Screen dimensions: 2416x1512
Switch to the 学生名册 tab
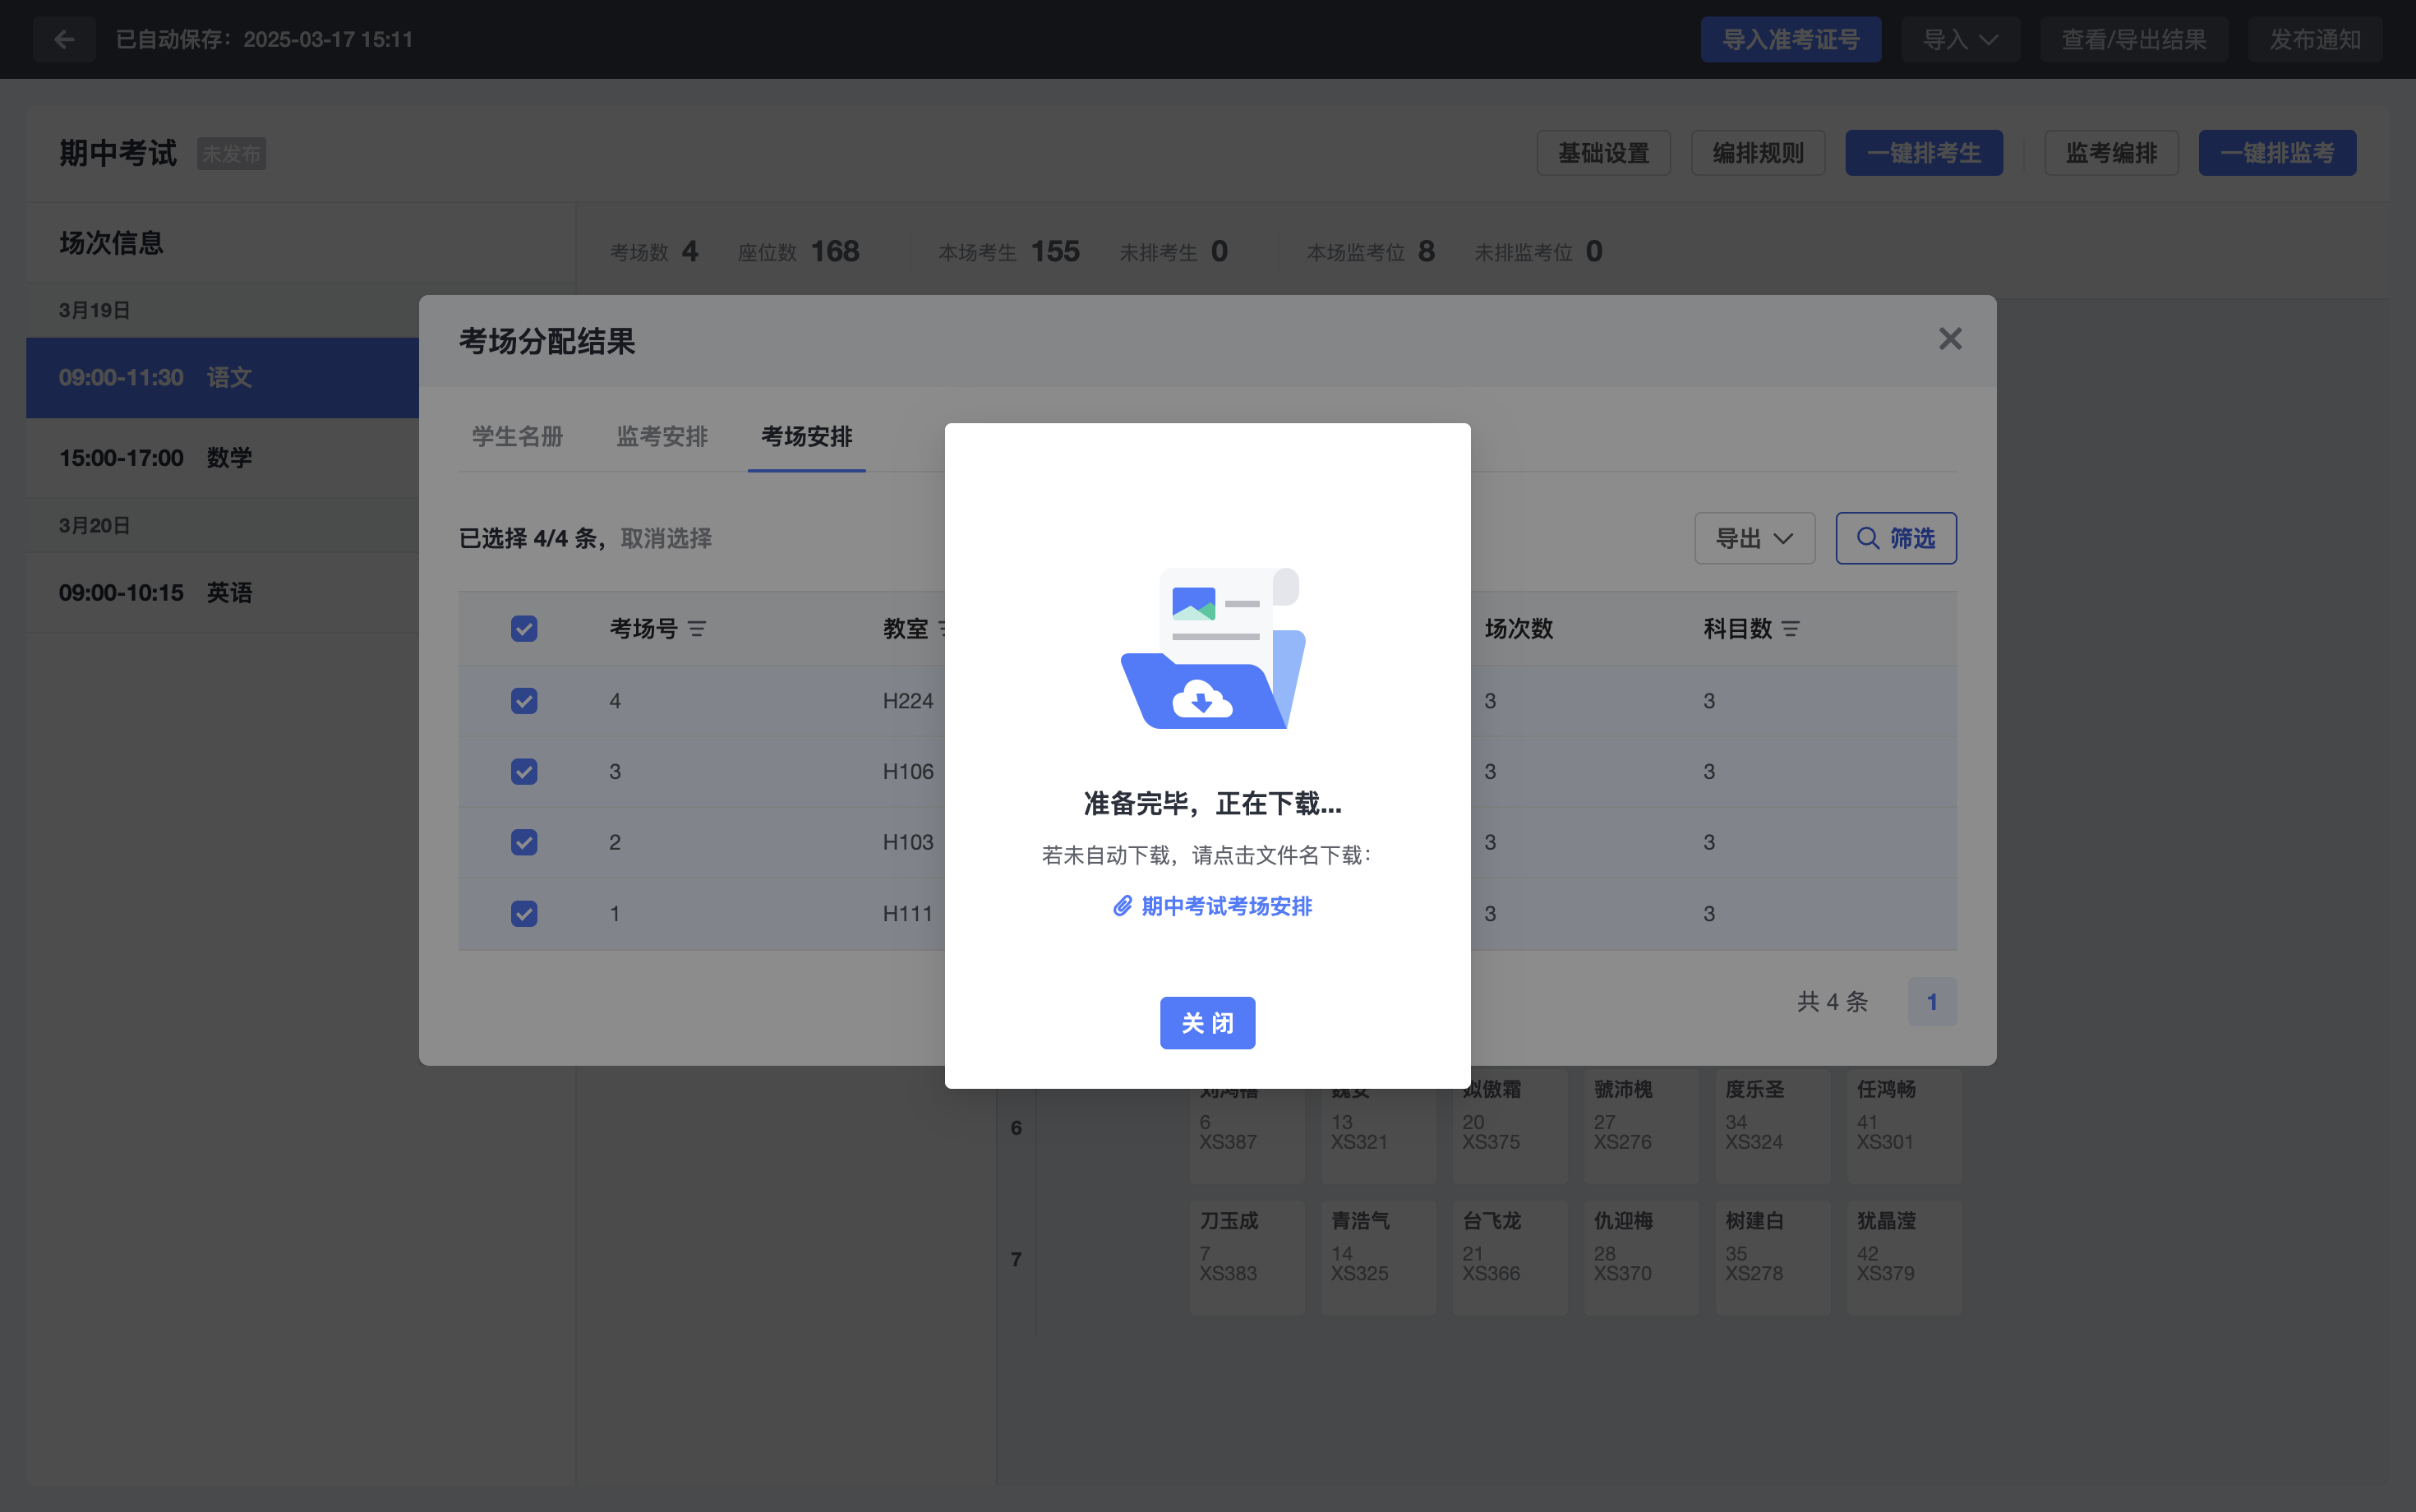pos(517,436)
